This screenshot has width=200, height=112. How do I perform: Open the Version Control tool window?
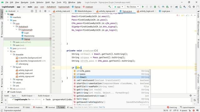click(x=12, y=107)
